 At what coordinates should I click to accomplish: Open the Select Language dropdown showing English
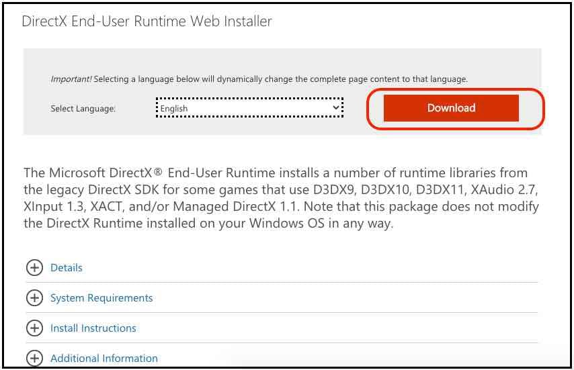249,108
